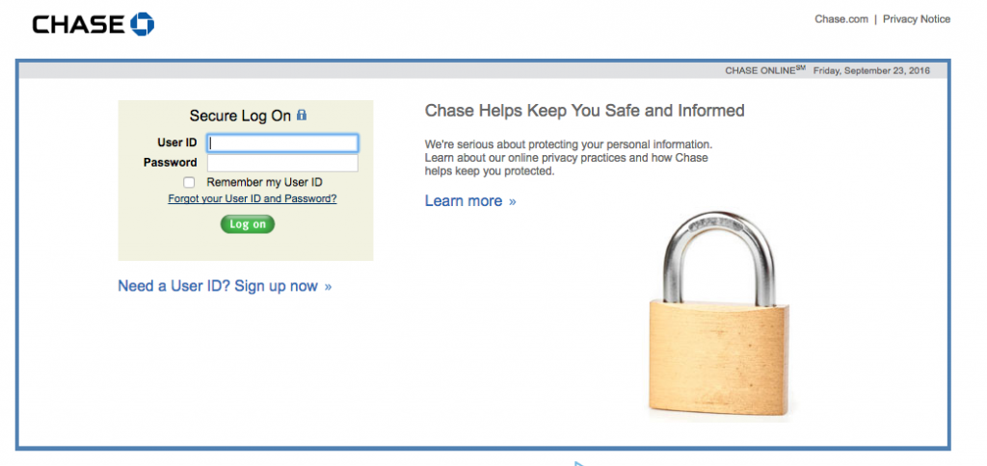Image resolution: width=987 pixels, height=466 pixels.
Task: Click the Password label
Action: click(x=170, y=163)
